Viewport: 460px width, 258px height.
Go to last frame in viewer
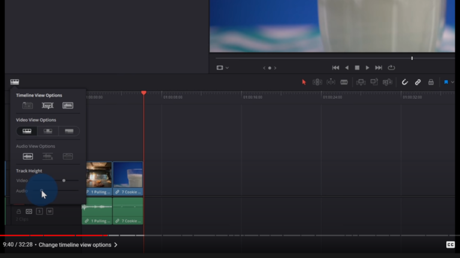pos(379,68)
